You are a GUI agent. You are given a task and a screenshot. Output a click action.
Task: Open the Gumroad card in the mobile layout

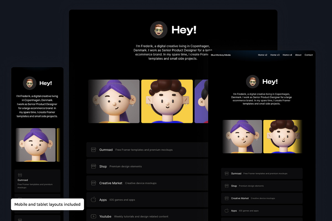[x=37, y=181]
